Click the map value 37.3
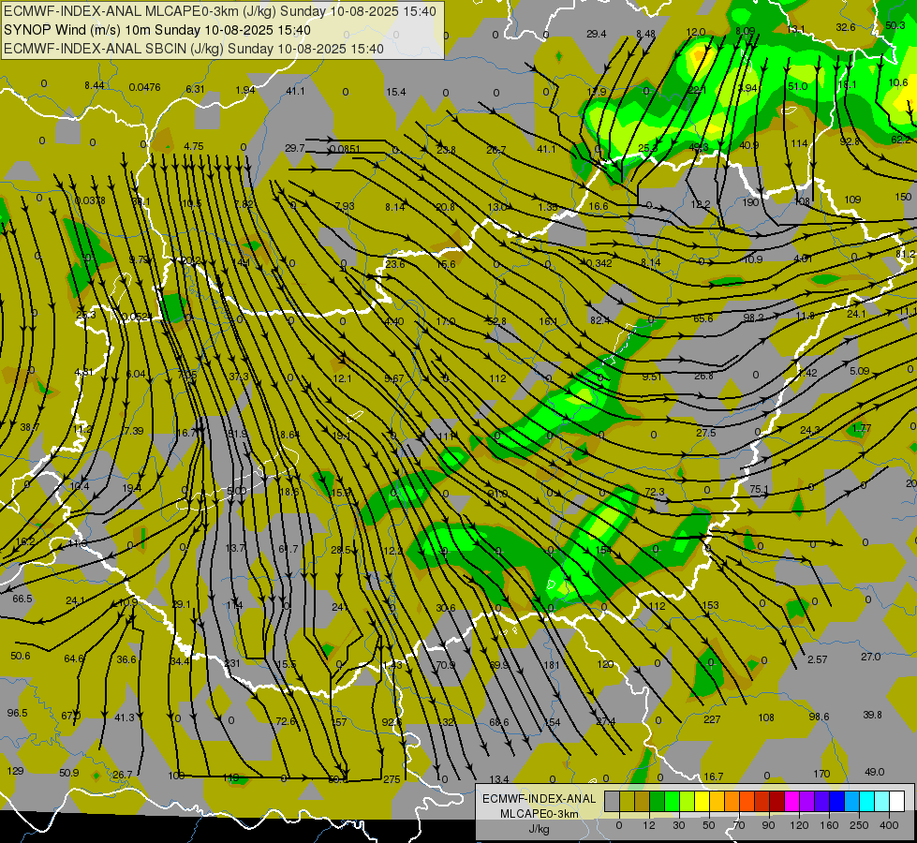Viewport: 917px width, 843px height. (x=239, y=377)
